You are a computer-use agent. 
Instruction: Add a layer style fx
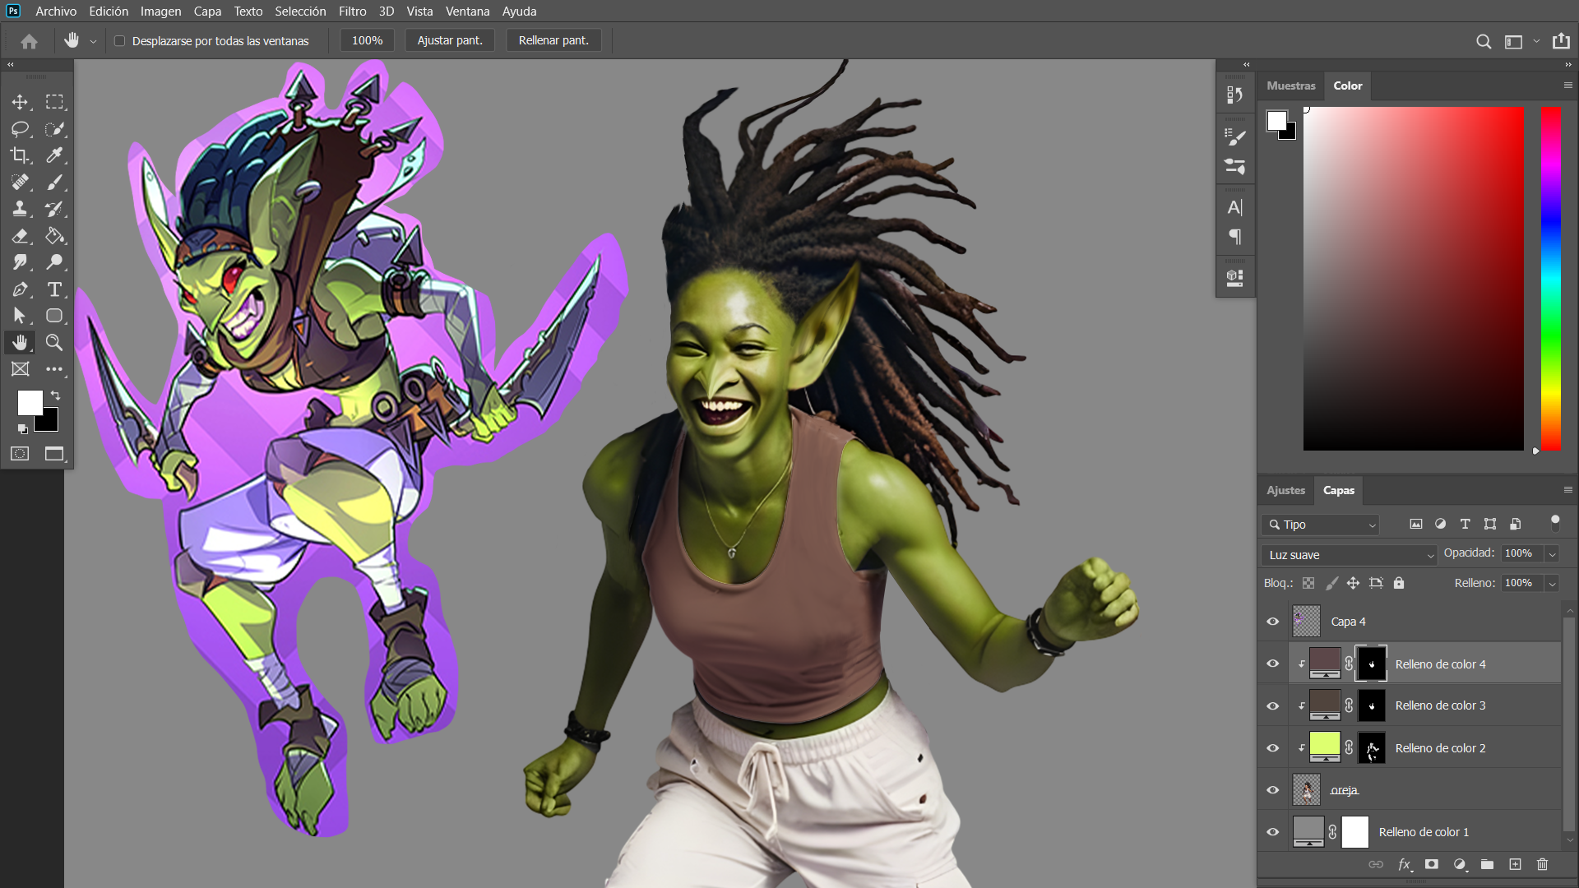coord(1405,864)
